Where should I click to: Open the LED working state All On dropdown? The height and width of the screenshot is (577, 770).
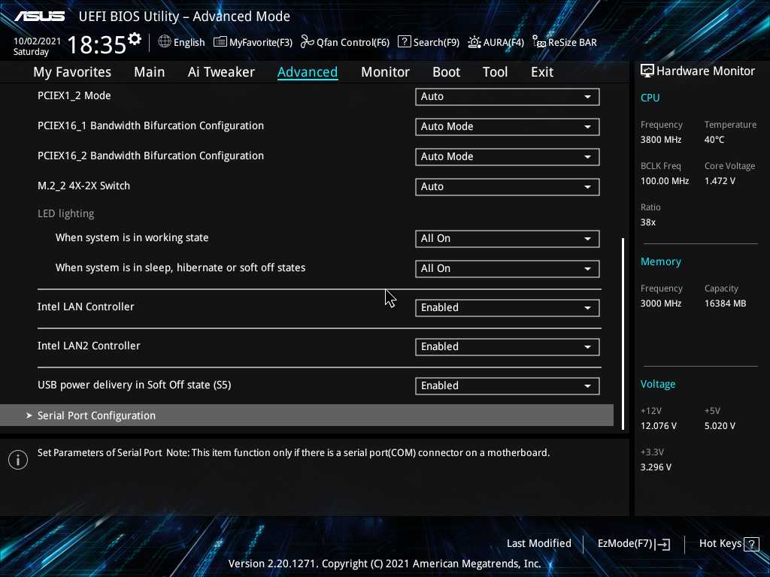(x=507, y=239)
